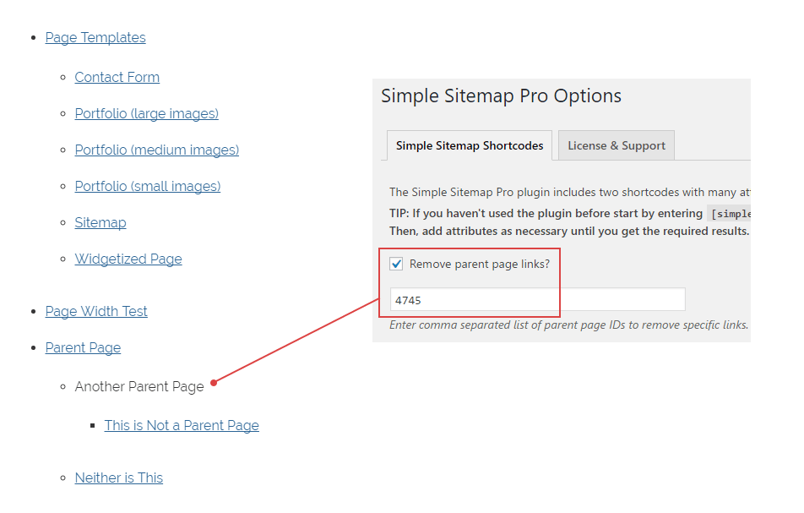Click the Contact Form link
This screenshot has height=513, width=804.
coord(117,77)
